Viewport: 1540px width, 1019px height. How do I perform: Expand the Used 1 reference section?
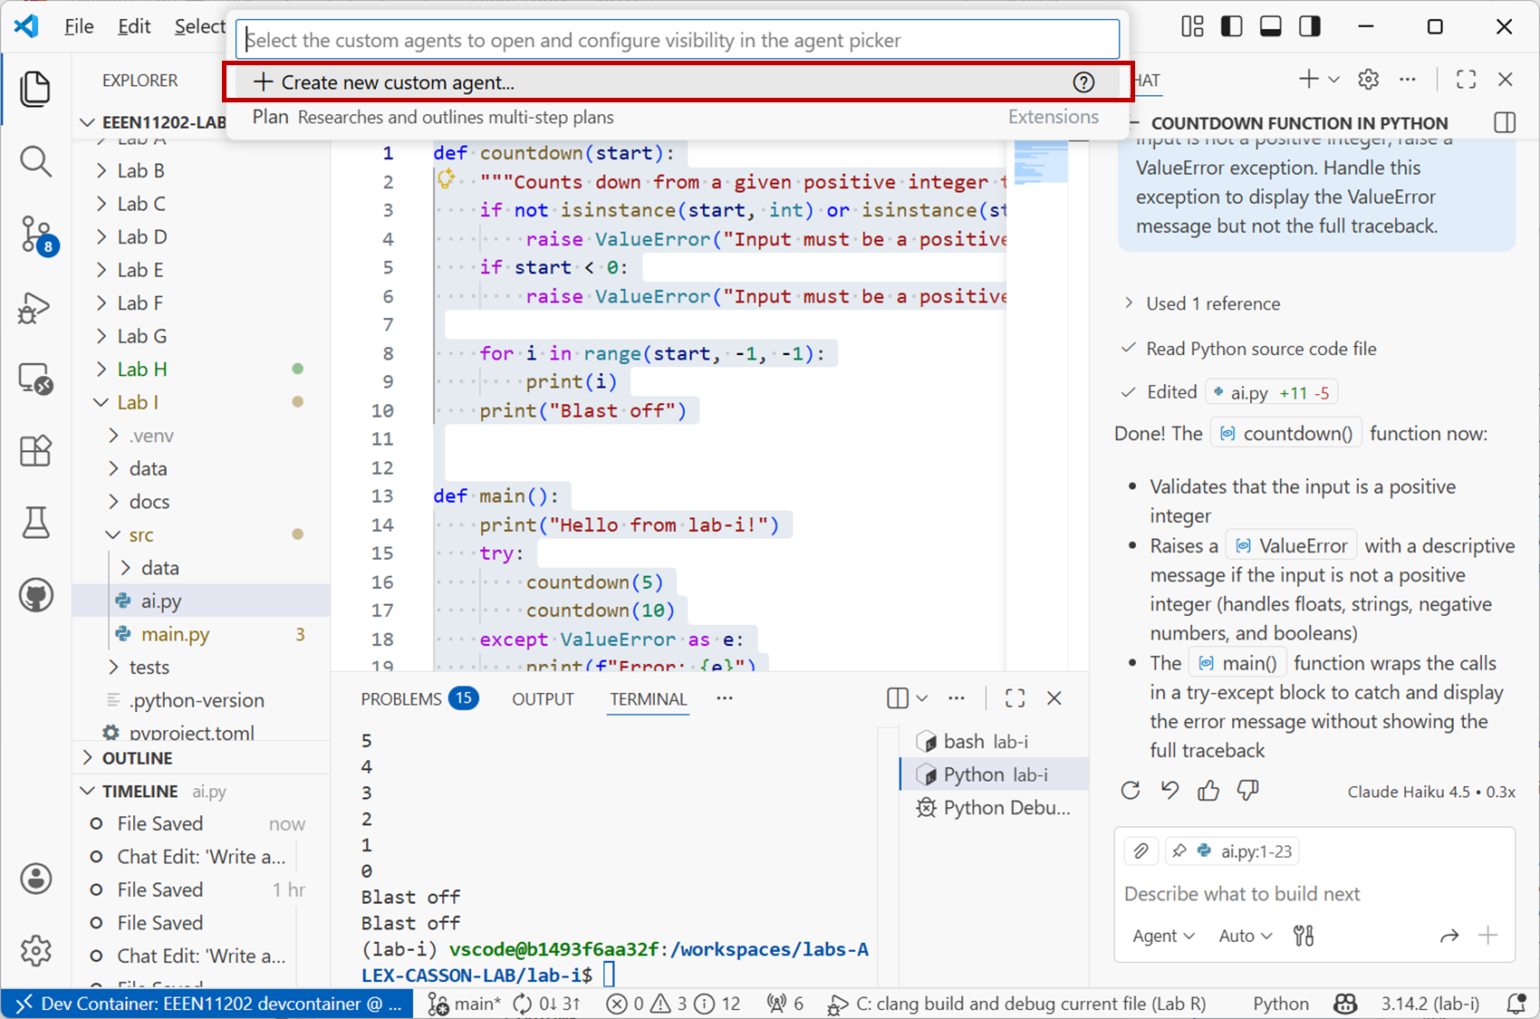coord(1212,303)
